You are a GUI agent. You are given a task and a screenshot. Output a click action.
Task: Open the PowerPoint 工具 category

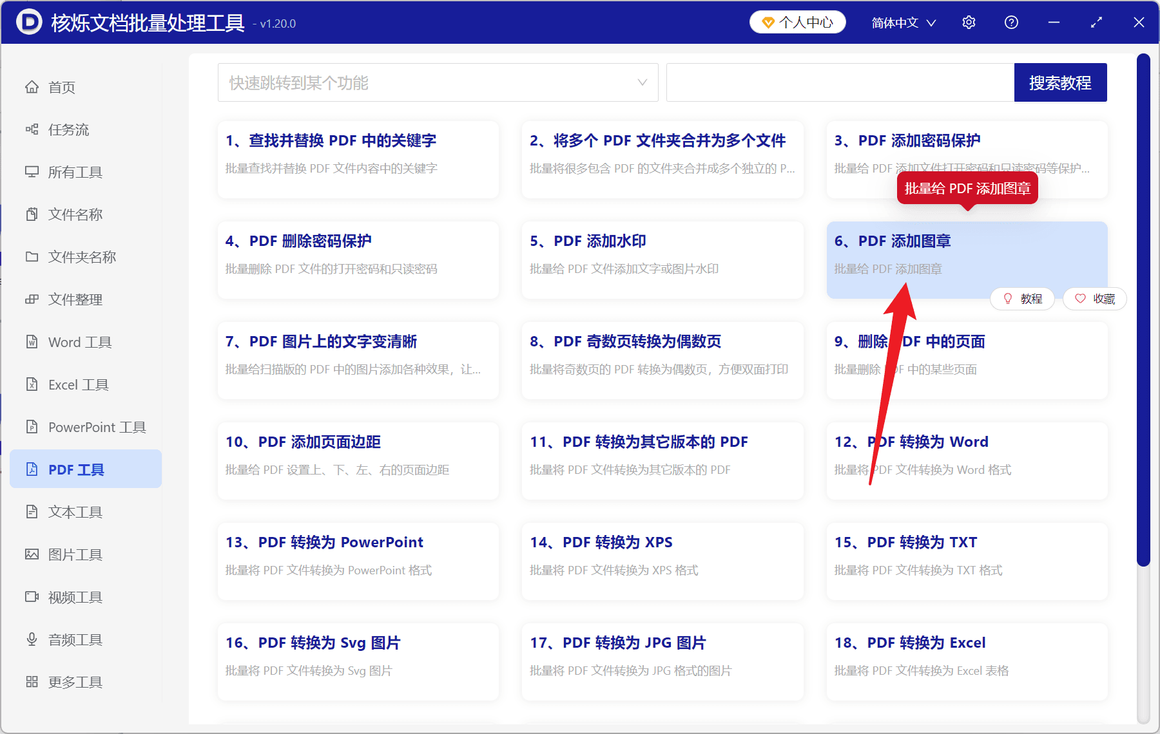click(94, 427)
